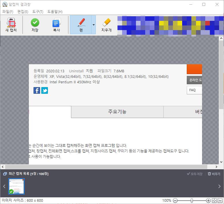The height and width of the screenshot is (204, 224).
Task: Click the 모두저장 save-all button
Action: point(195,174)
